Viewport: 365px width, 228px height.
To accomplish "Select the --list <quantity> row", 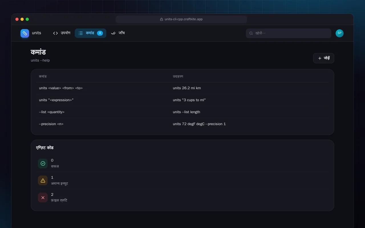I will [182, 112].
